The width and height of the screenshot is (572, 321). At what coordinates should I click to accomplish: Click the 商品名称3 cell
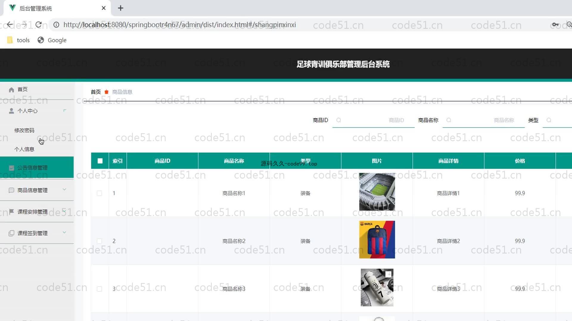point(234,289)
